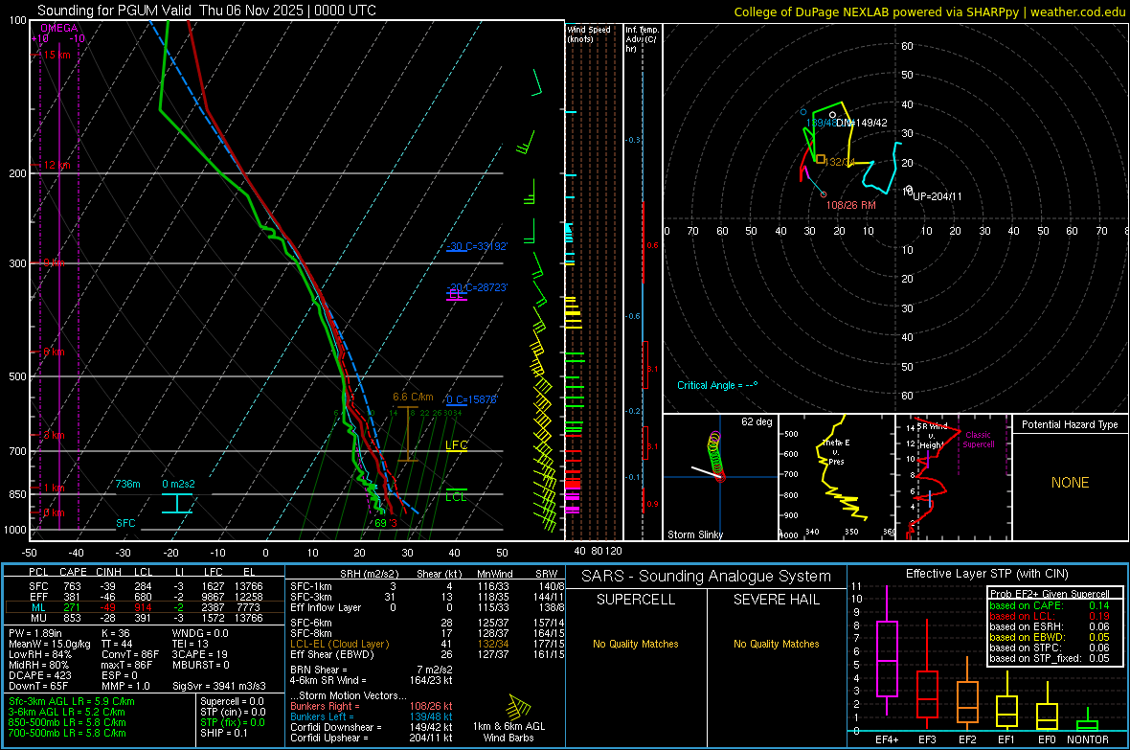Click the SFC-1km shear row
This screenshot has width=1130, height=750.
pos(427,586)
